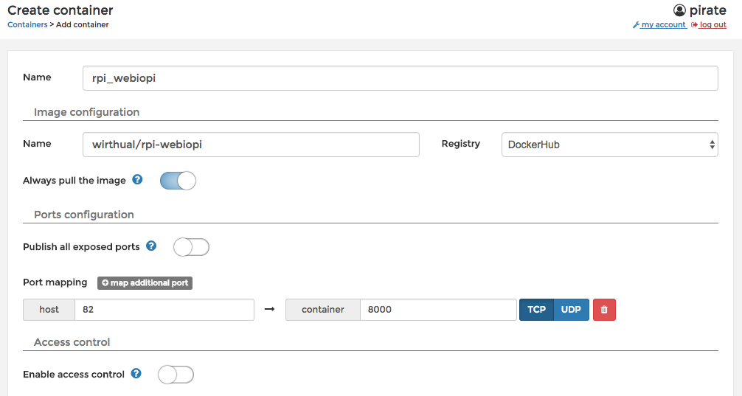Enable Publish all exposed ports switch
Viewport: 742px width, 396px height.
(191, 247)
